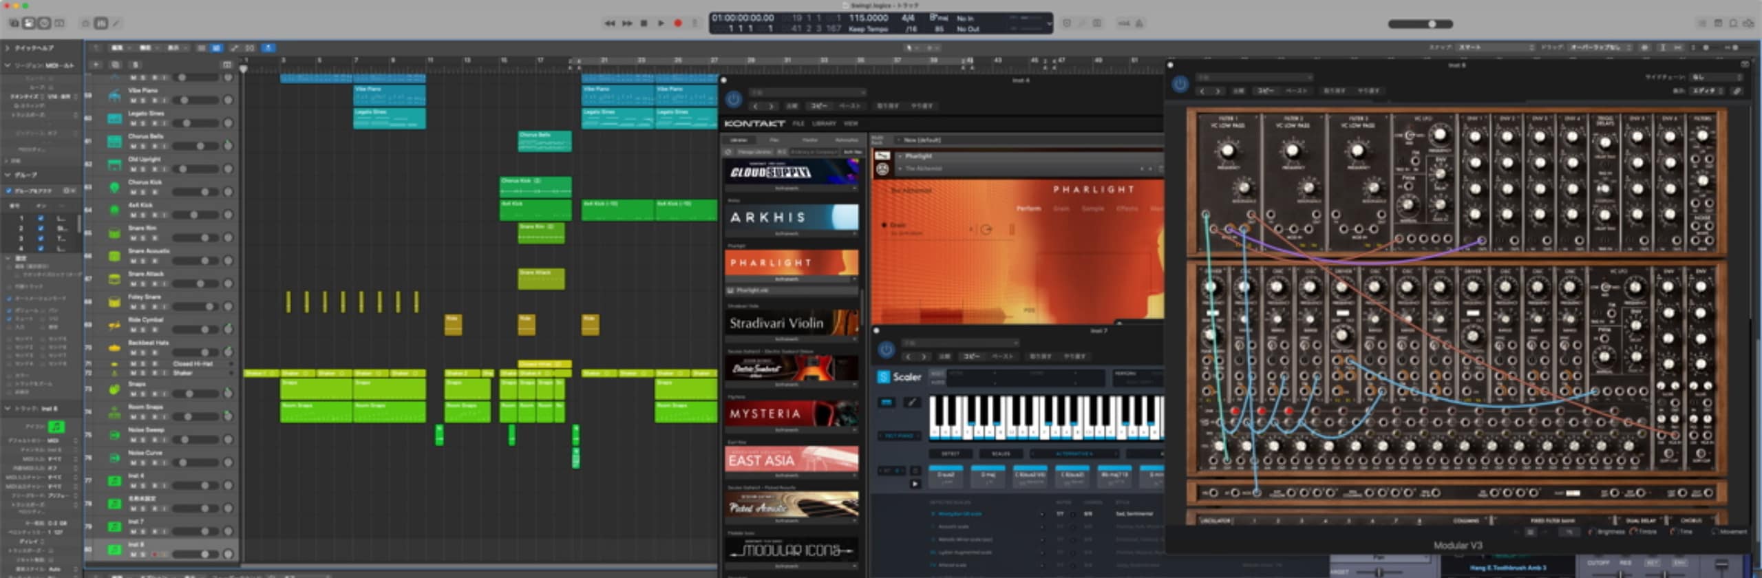Click the Noise Sweep track icon

tap(114, 435)
